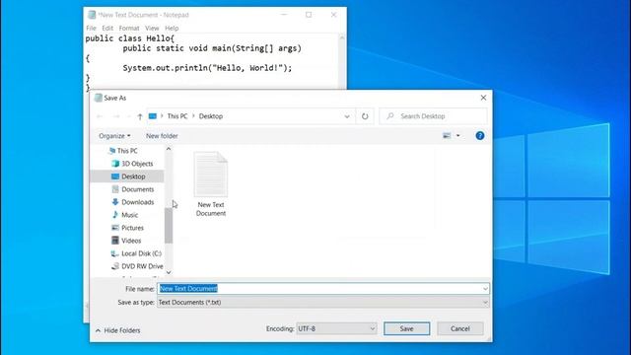Viewport: 631px width, 355px height.
Task: Click the blue Help question mark icon
Action: pyautogui.click(x=480, y=136)
